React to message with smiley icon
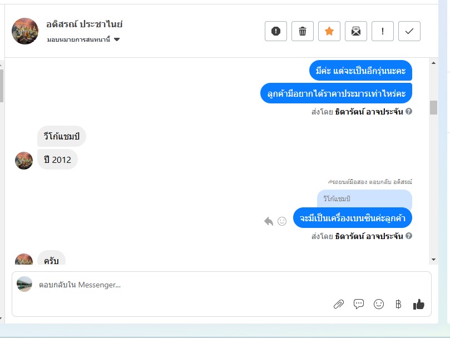Viewport: 450px width, 338px height. click(282, 221)
